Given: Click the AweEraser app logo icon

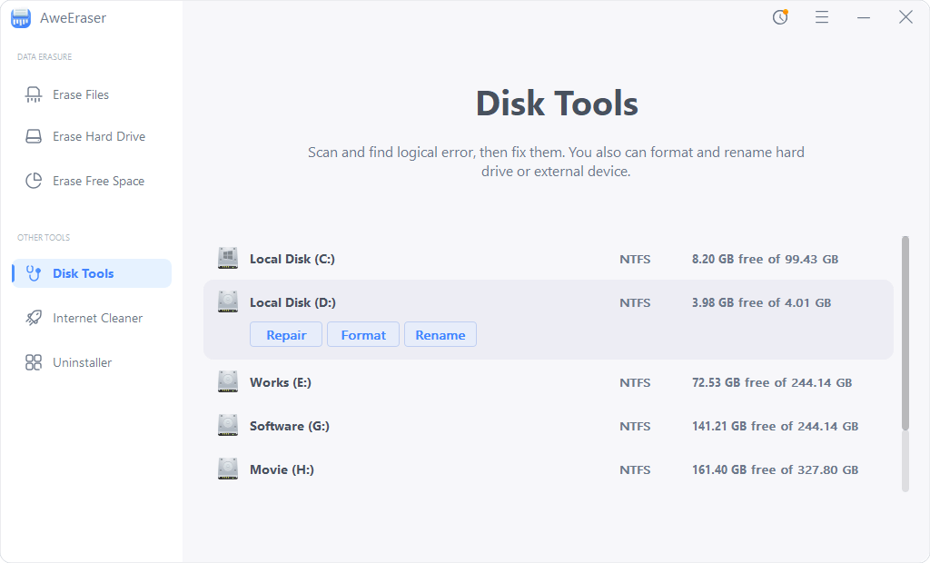Looking at the screenshot, I should coord(21,18).
